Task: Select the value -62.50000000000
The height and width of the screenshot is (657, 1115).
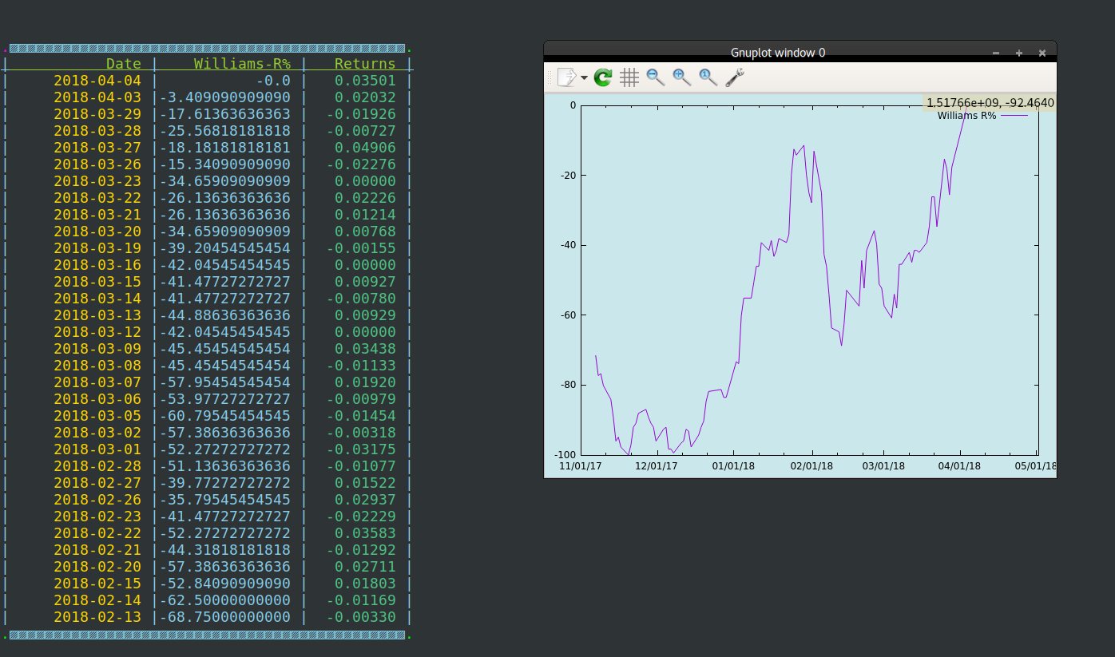Action: click(x=225, y=600)
